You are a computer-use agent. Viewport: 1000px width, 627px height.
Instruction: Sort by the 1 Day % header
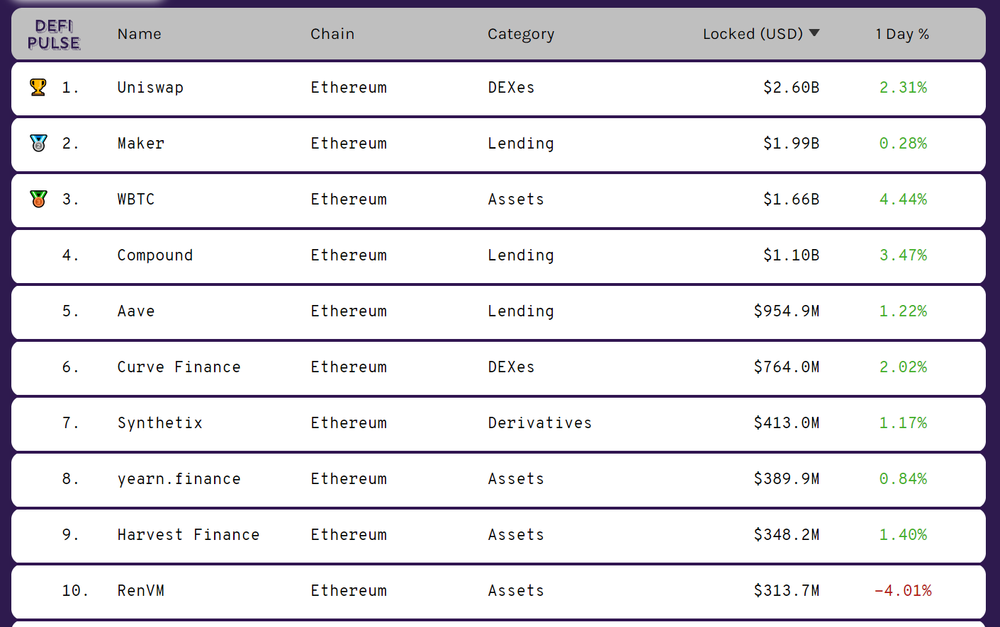pos(902,34)
